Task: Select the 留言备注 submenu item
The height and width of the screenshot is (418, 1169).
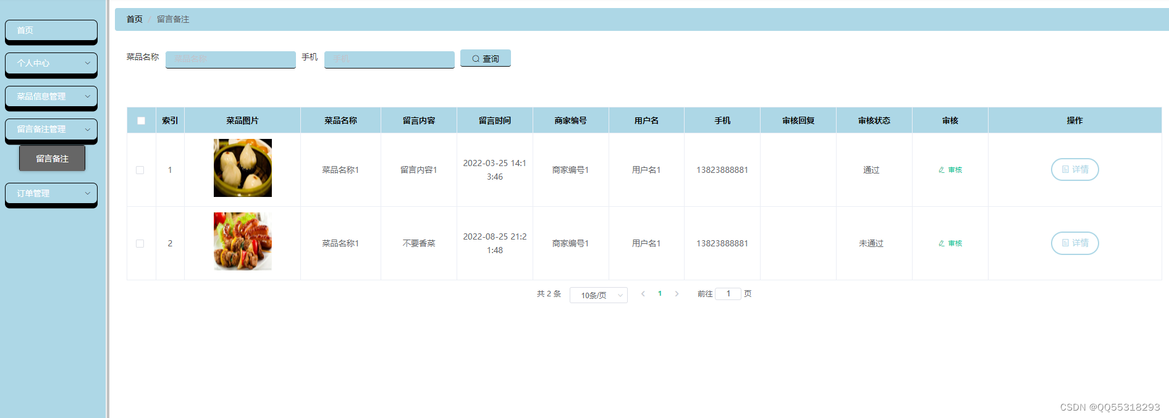Action: [52, 159]
